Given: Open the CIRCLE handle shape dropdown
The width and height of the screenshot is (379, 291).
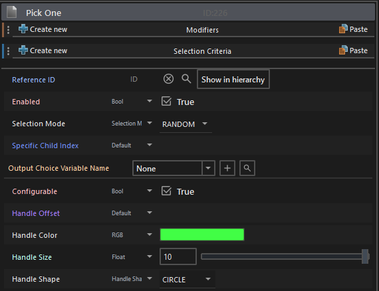Looking at the screenshot, I should tap(187, 280).
